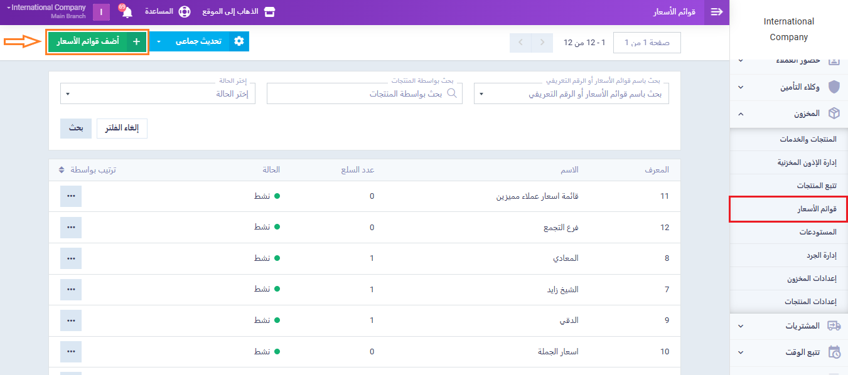Click the inventory box icon in sidebar

click(x=834, y=114)
